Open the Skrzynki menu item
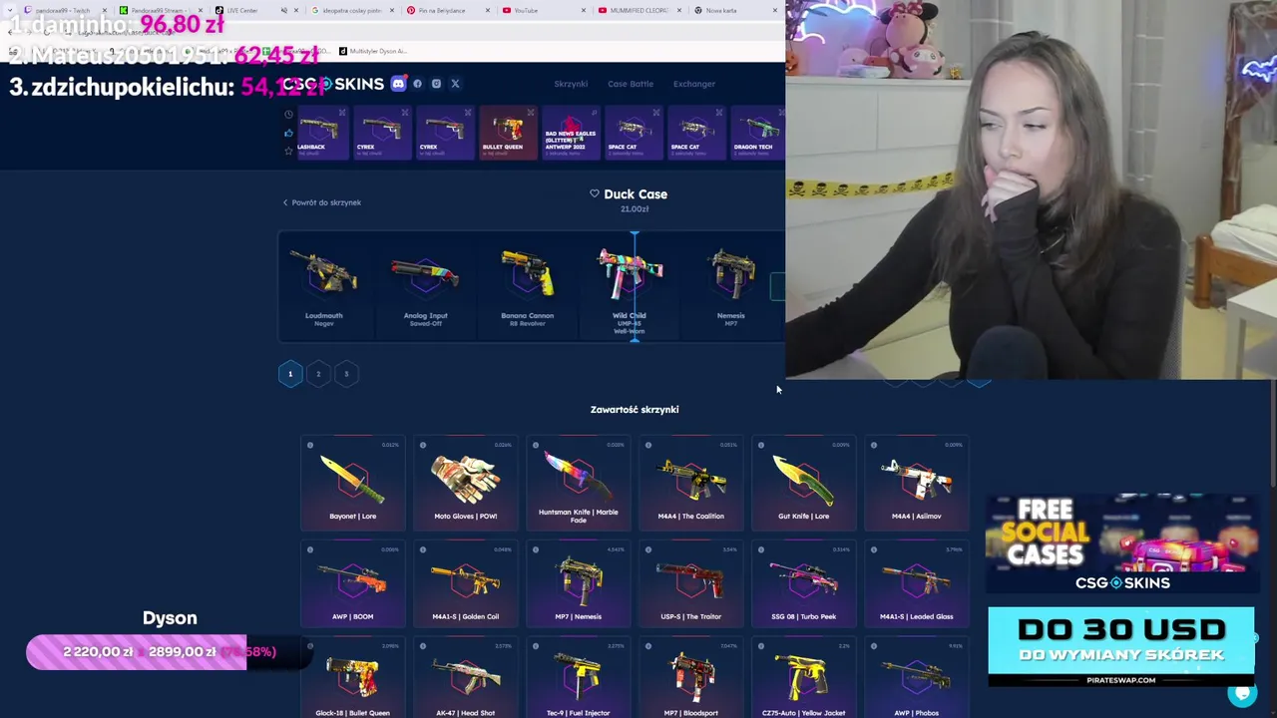Image resolution: width=1277 pixels, height=718 pixels. click(x=571, y=84)
